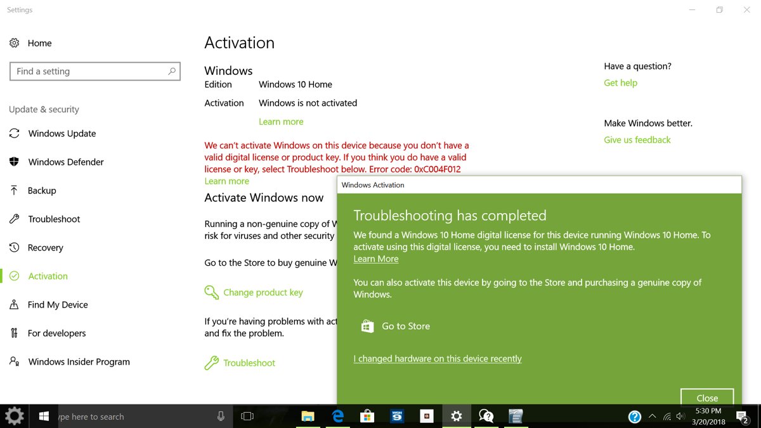761x428 pixels.
Task: Click wrench icon beside green Troubleshoot link
Action: click(211, 363)
